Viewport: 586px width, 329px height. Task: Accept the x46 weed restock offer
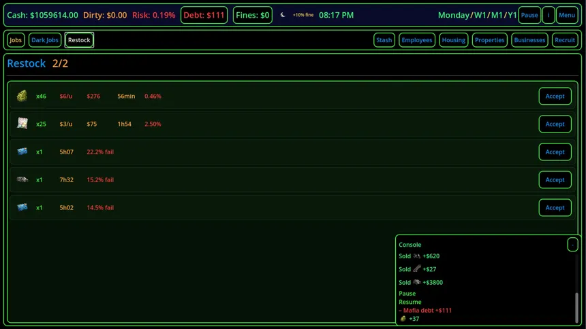coord(555,96)
